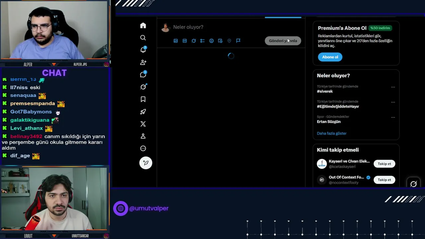Open the Chat messages icon in sidebar
Screen dimensions: 425x239
coord(143,75)
